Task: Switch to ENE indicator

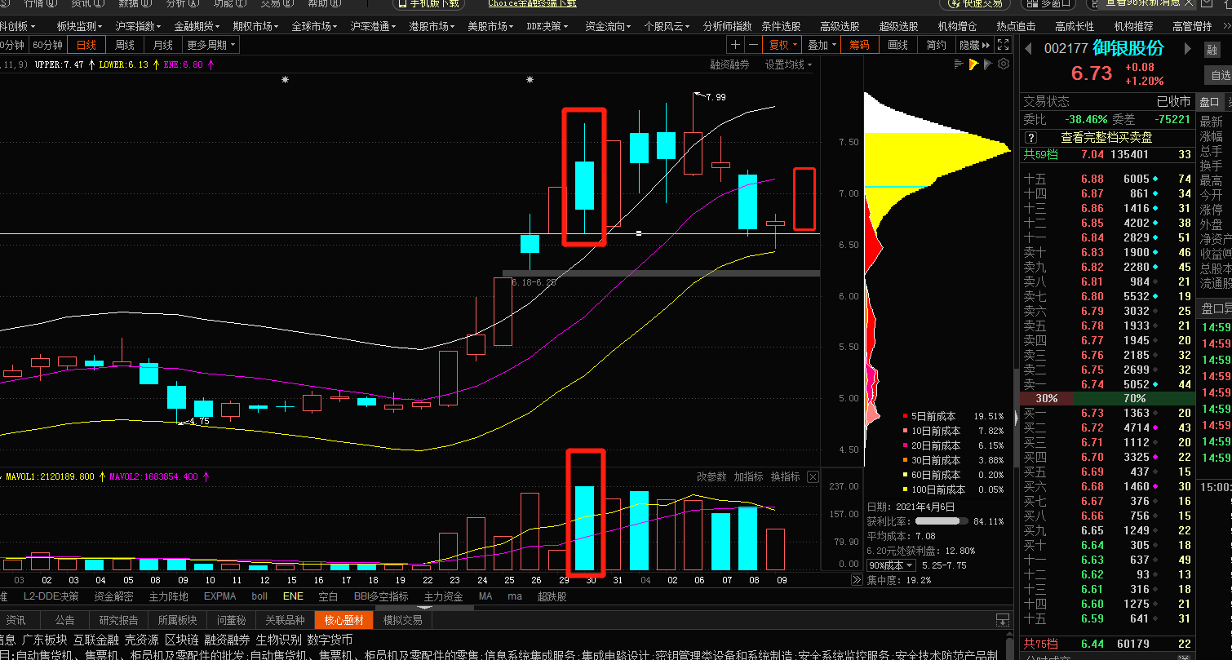Action: tap(293, 596)
